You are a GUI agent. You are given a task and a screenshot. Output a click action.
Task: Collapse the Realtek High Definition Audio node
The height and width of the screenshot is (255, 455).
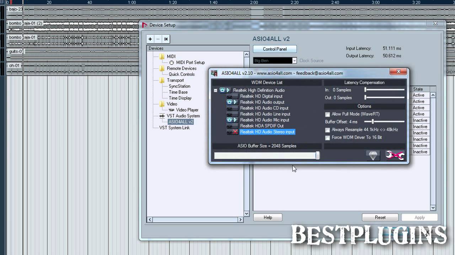click(215, 90)
